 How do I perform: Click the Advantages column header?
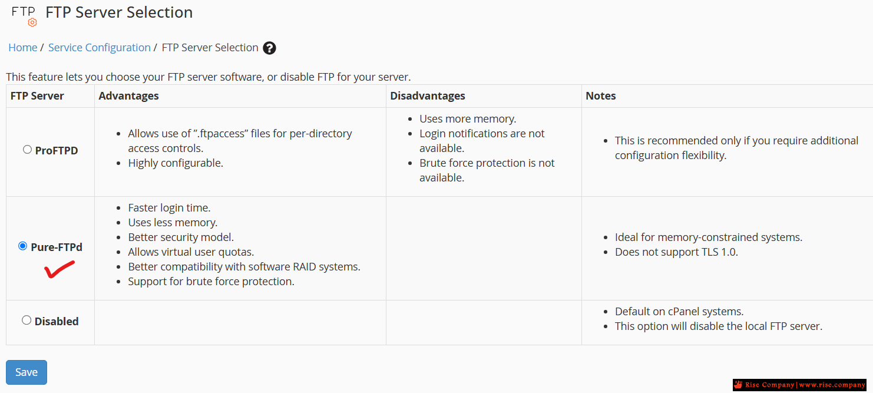point(129,95)
